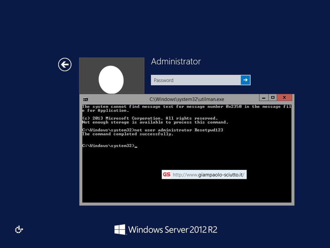Click the 'system cannot find message text' line

click(187, 108)
